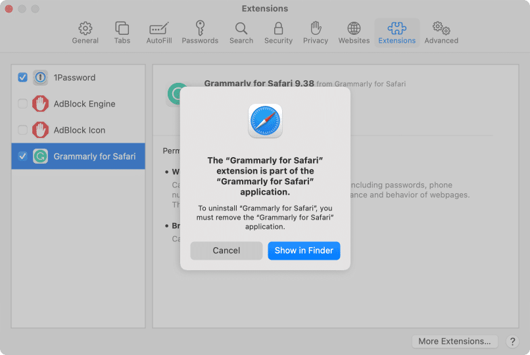530x355 pixels.
Task: Click the Grammarly for Safari 9.38 title
Action: pos(259,83)
